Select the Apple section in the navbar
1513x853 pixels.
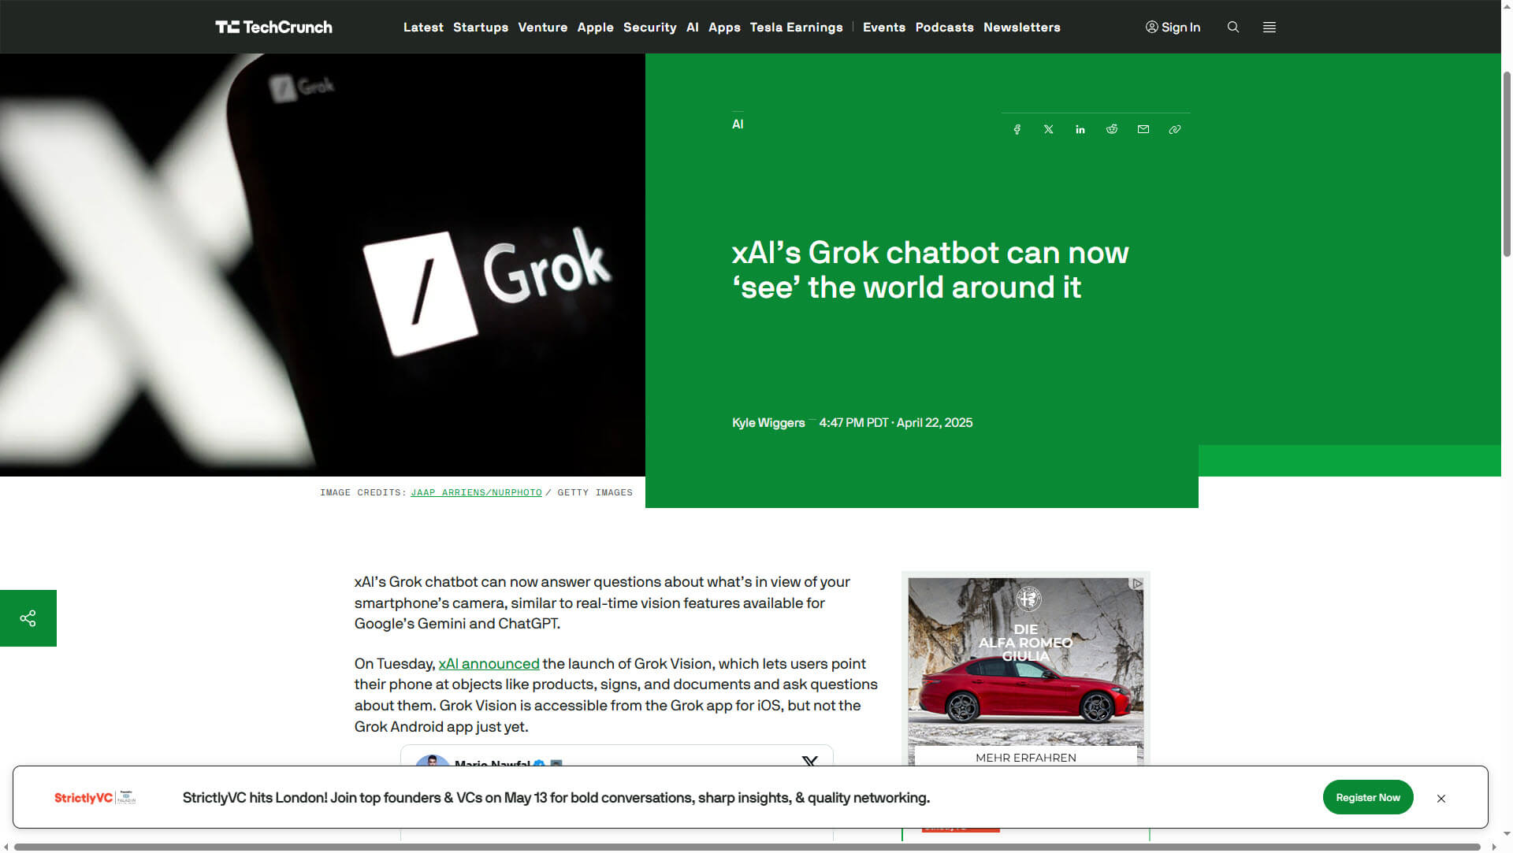click(595, 28)
